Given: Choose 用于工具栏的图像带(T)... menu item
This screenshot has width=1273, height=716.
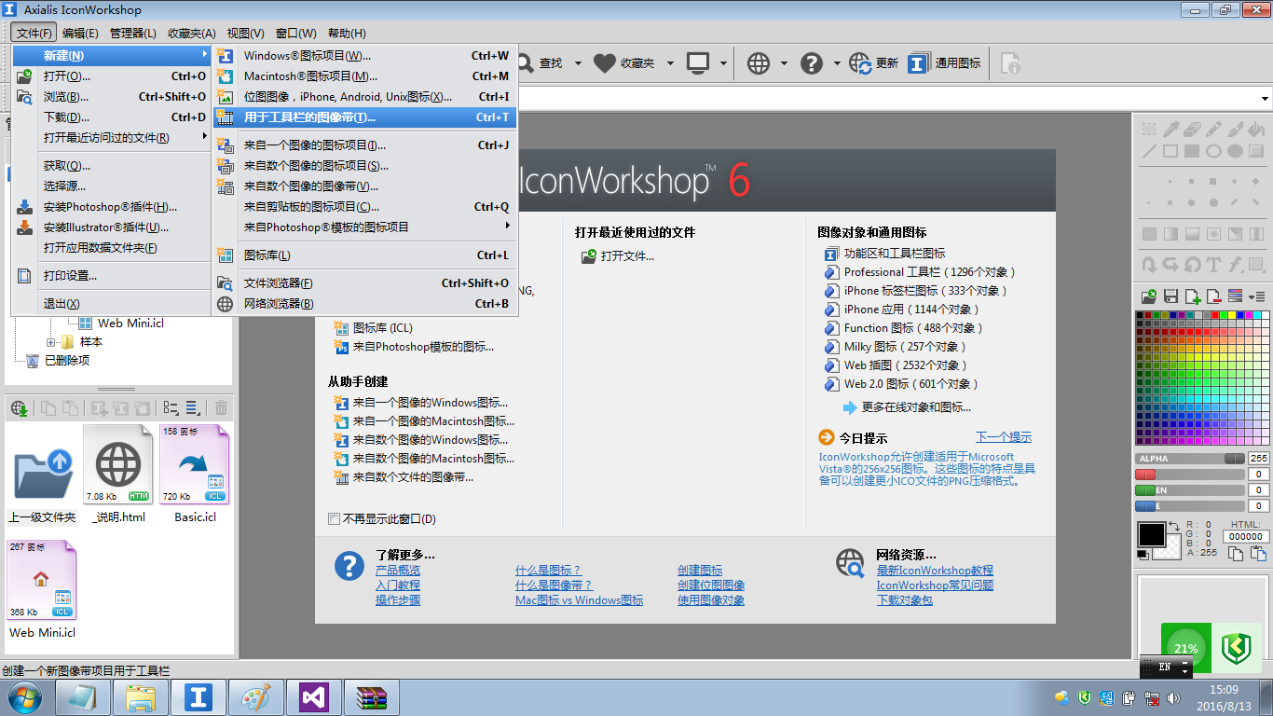Looking at the screenshot, I should pos(365,117).
